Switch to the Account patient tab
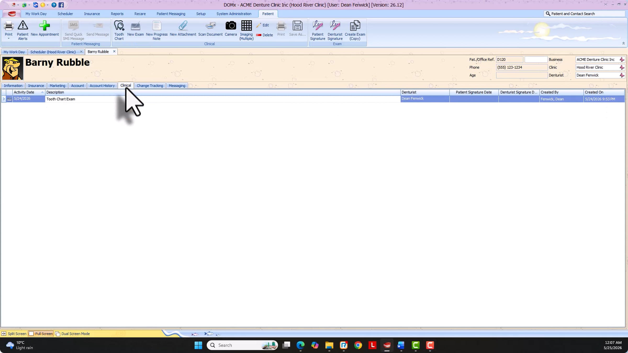The width and height of the screenshot is (628, 353). (x=77, y=86)
